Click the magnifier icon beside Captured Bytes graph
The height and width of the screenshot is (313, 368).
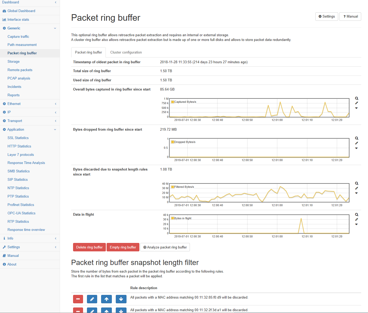(x=356, y=98)
